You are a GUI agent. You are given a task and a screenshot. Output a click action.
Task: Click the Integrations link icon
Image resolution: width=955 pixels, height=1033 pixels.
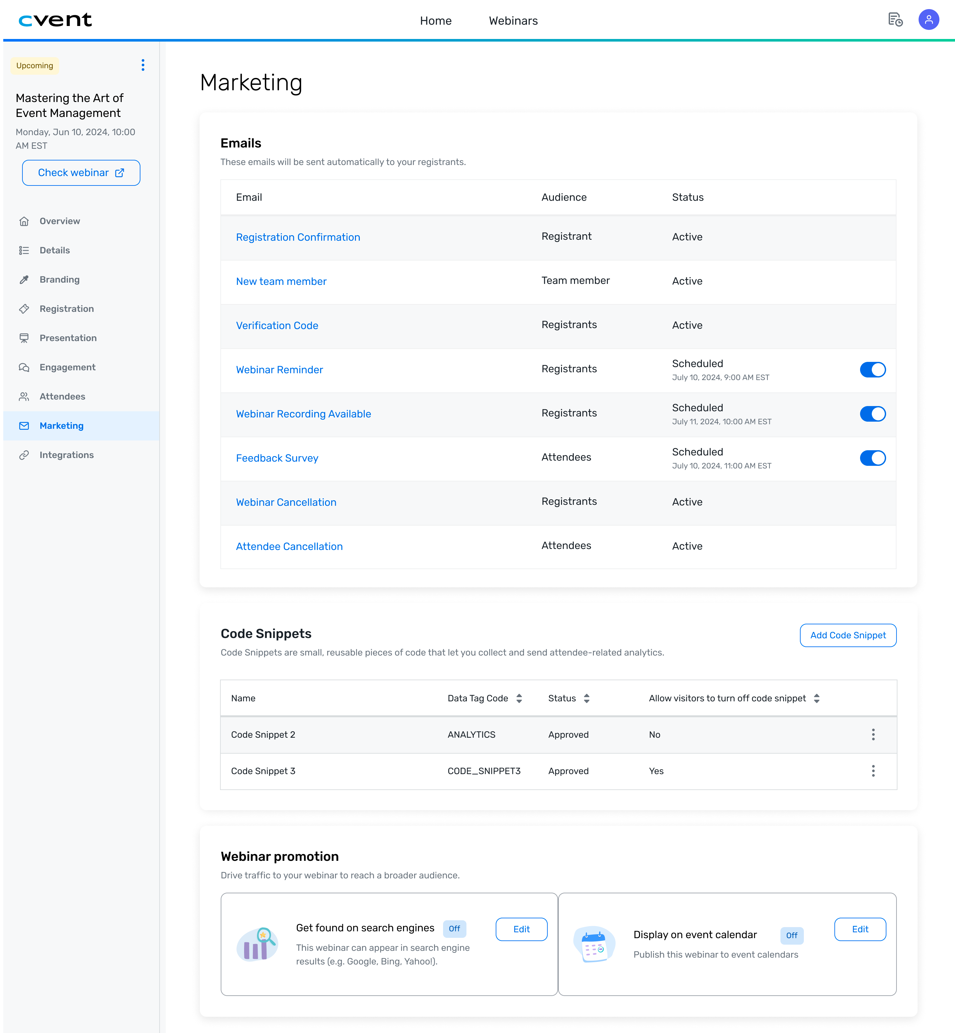[x=24, y=455]
